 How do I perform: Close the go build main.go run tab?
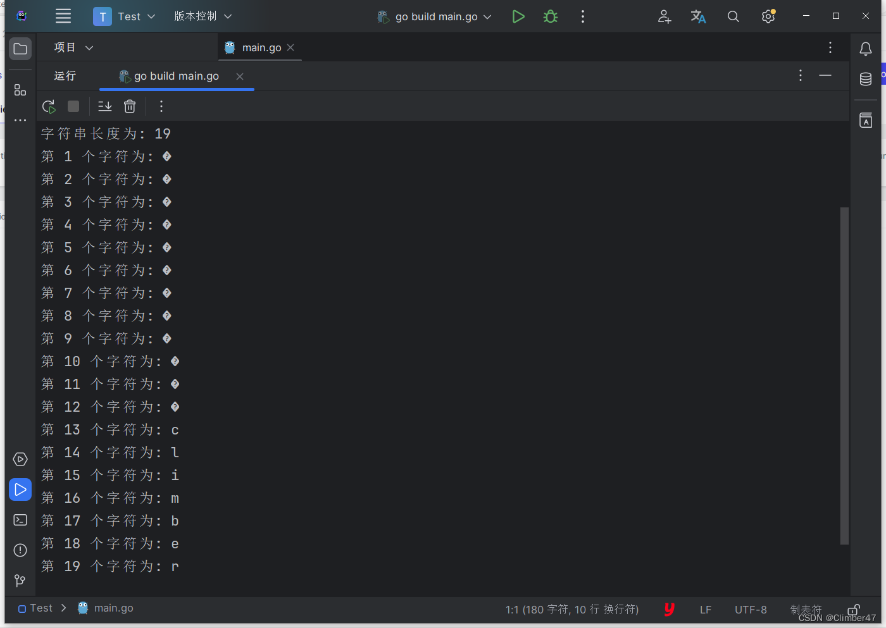point(240,77)
